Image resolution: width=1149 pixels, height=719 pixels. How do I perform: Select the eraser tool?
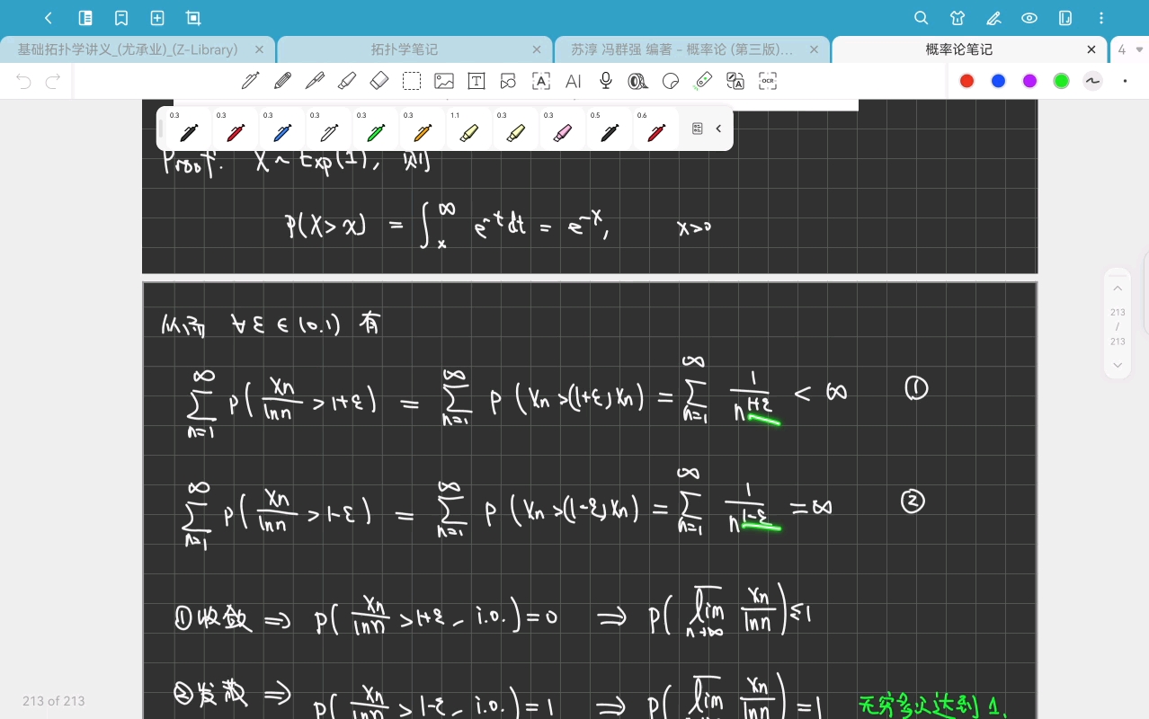point(379,81)
